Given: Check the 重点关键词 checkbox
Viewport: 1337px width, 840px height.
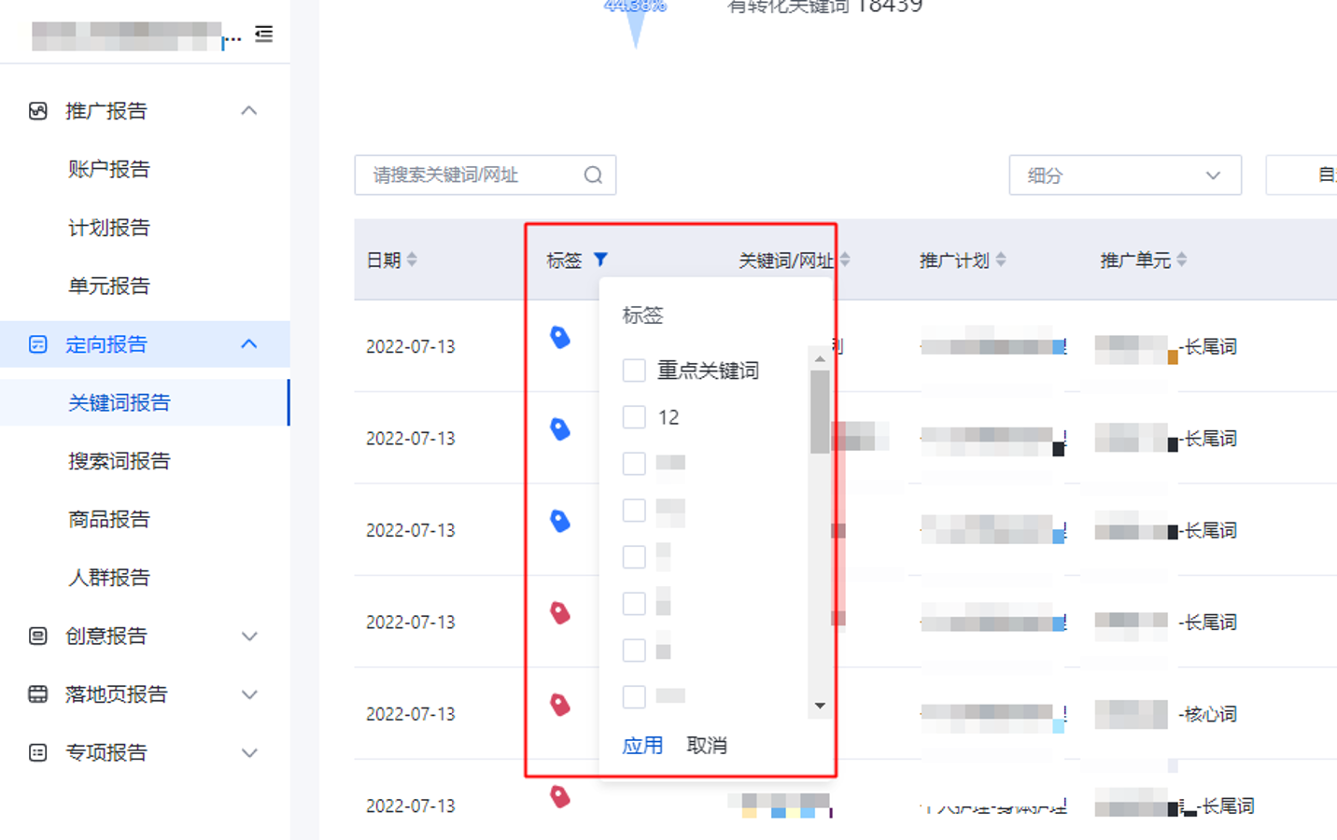Looking at the screenshot, I should [634, 371].
